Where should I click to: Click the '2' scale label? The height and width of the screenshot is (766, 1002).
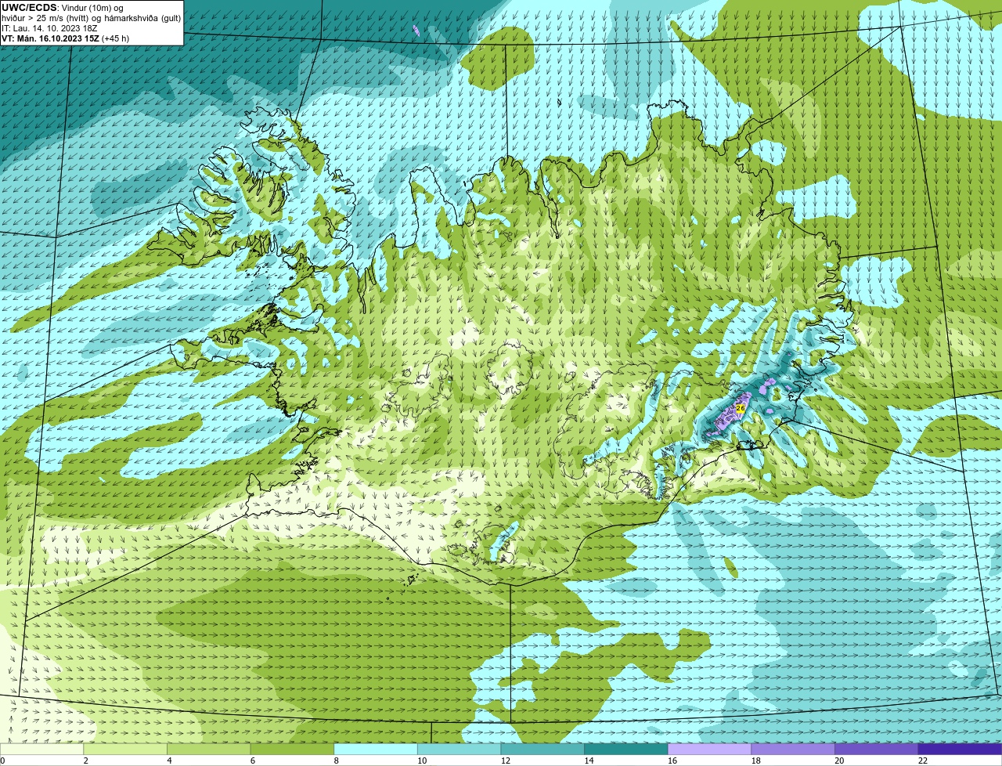(x=86, y=761)
